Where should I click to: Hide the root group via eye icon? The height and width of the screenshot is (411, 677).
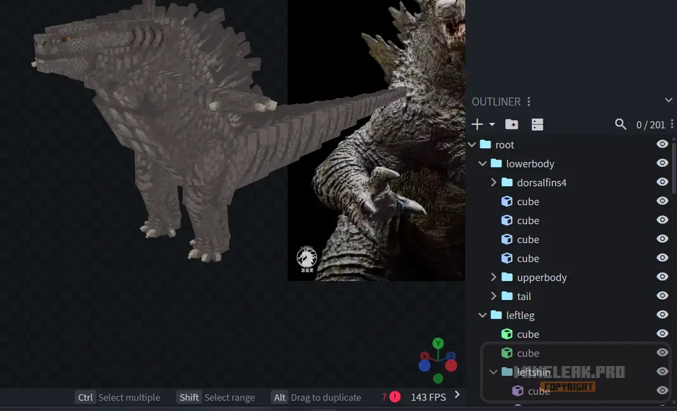(x=662, y=144)
